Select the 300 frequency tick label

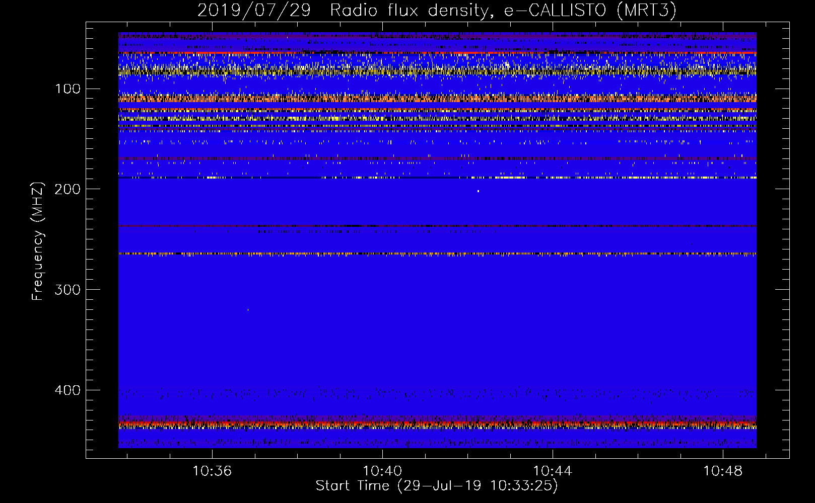68,290
